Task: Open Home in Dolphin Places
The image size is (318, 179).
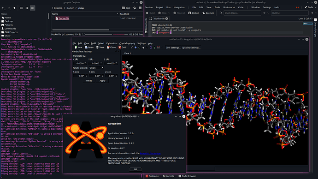Action: point(6,18)
